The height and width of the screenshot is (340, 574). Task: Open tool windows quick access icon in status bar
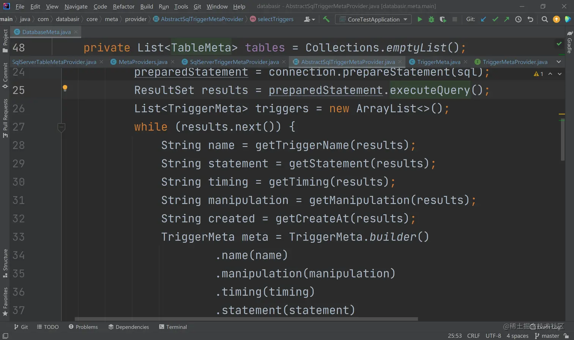(5, 336)
